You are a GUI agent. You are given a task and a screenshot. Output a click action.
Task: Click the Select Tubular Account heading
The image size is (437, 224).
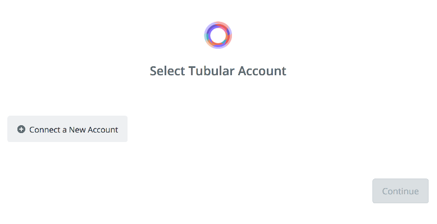pyautogui.click(x=218, y=71)
